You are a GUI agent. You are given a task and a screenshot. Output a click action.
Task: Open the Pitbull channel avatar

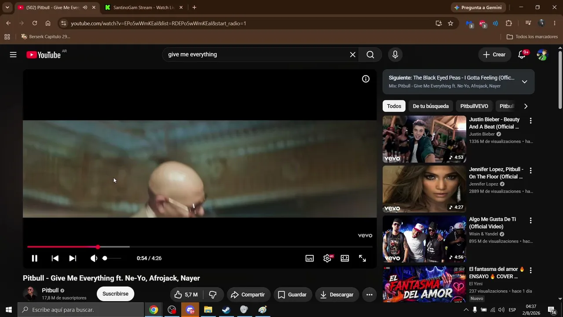pyautogui.click(x=30, y=294)
